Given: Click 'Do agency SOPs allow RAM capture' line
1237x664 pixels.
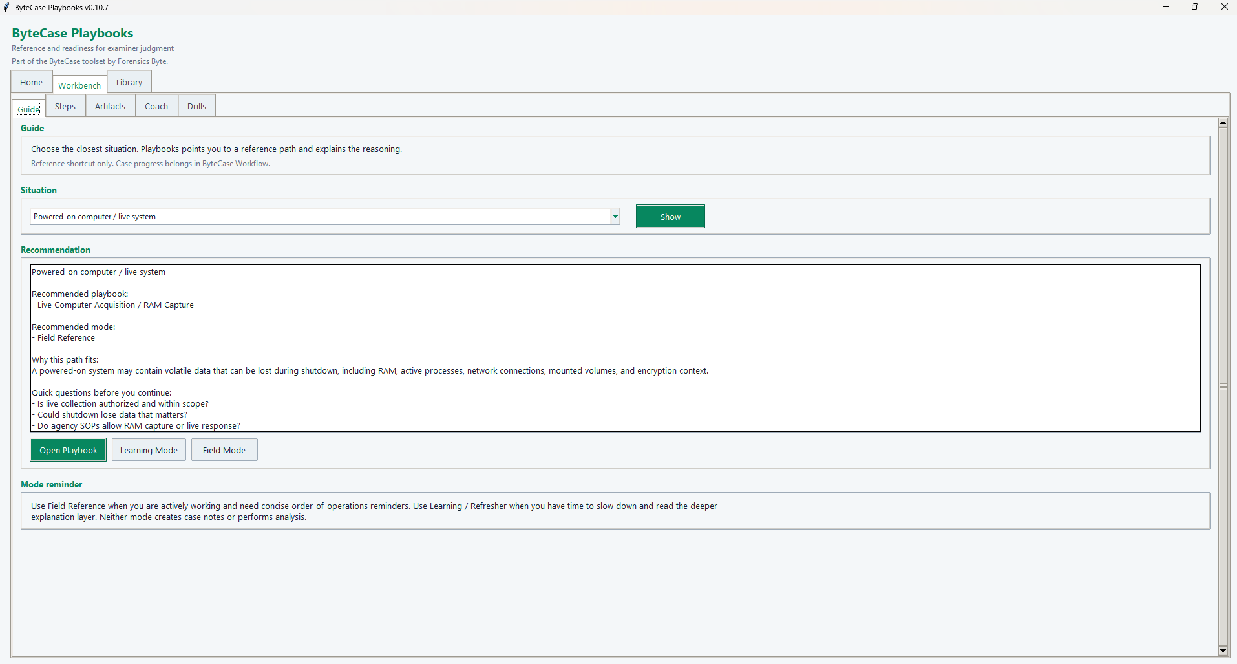Looking at the screenshot, I should pos(136,426).
